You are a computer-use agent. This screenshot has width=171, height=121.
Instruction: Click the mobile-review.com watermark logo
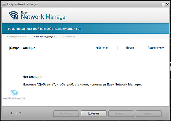tap(14, 95)
